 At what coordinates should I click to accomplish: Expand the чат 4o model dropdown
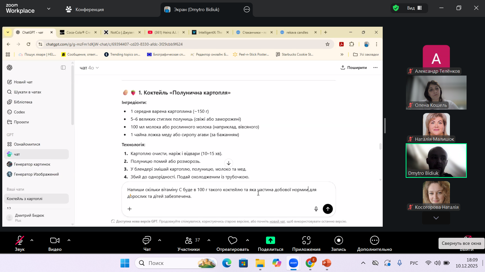89,68
